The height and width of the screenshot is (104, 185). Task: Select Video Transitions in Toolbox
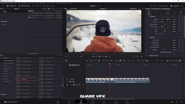9,61
